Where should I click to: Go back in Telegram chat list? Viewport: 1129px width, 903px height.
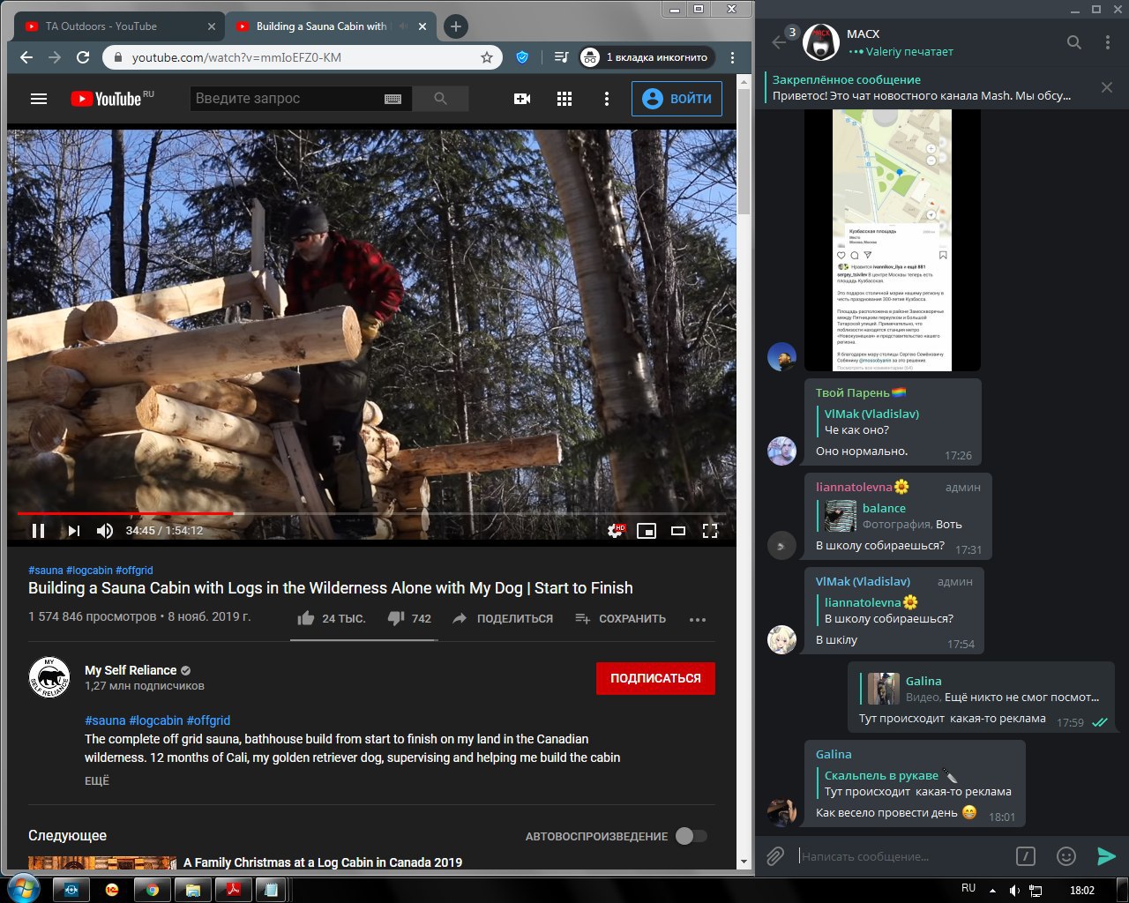(778, 42)
